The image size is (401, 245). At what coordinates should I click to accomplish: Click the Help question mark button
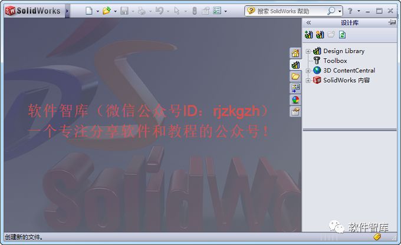point(350,11)
